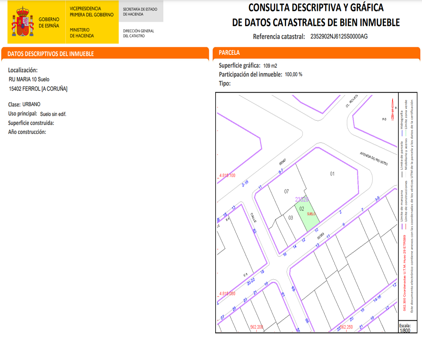Select the address 'RU MARIA 10 Suelo'
422x338 pixels.
(x=29, y=79)
